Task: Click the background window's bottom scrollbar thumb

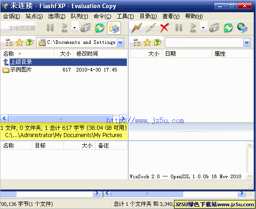Action: (x=147, y=193)
